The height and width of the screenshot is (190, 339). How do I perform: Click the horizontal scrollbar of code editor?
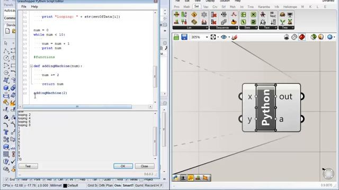(77, 107)
